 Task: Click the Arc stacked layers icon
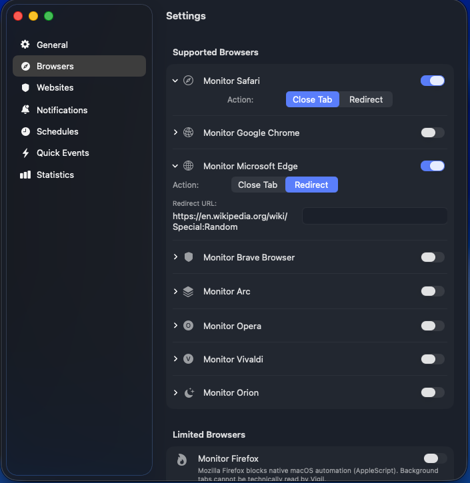tap(188, 291)
